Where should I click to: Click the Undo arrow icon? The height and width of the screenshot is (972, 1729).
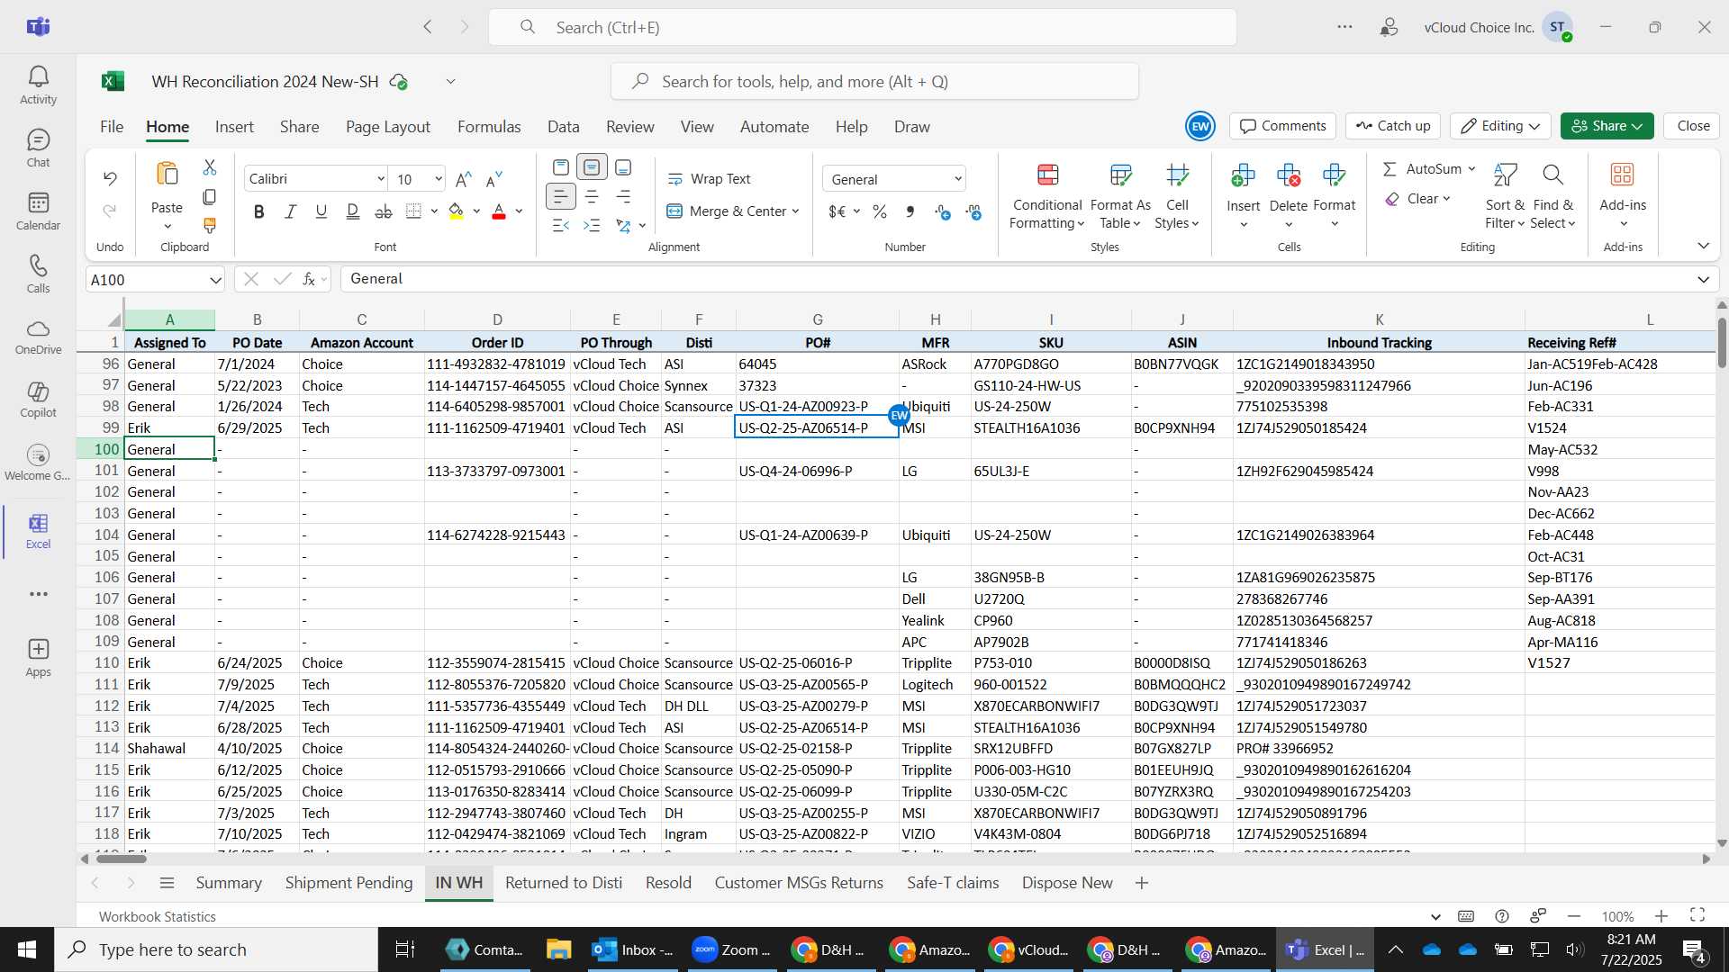pos(110,178)
